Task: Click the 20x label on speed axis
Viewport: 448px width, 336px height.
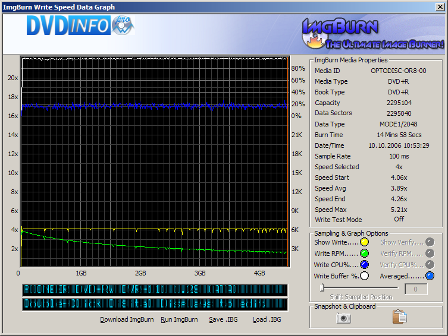Action: point(13,78)
